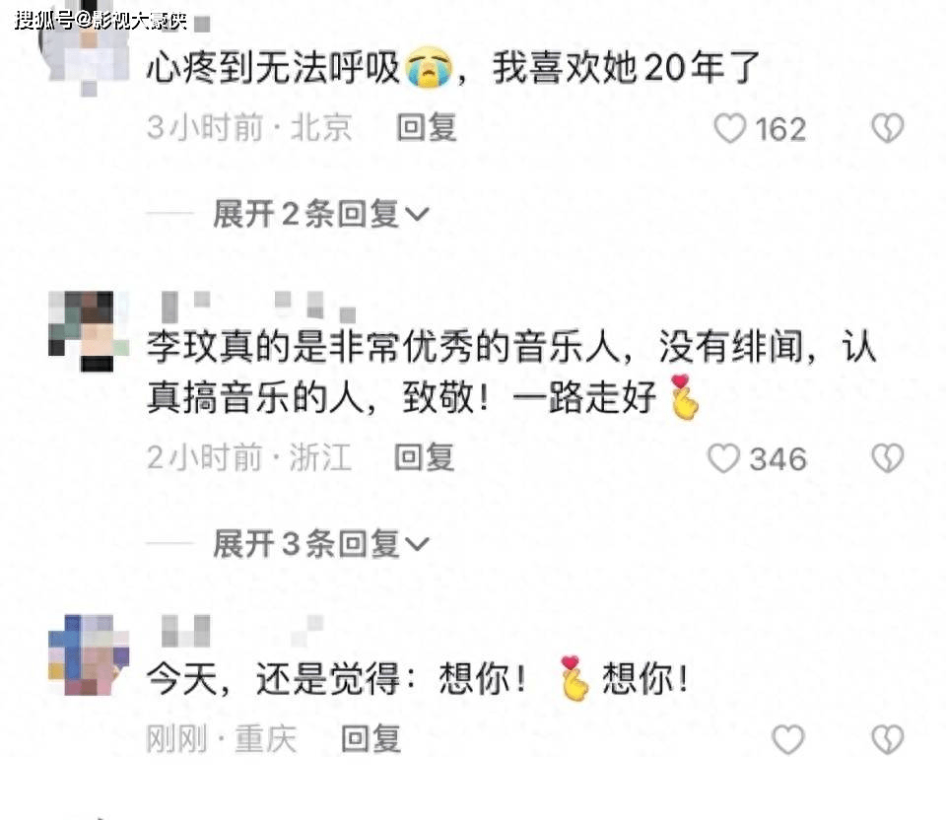The height and width of the screenshot is (820, 946).
Task: Open username above 李玟真的是非常优秀 comment
Action: point(258,306)
